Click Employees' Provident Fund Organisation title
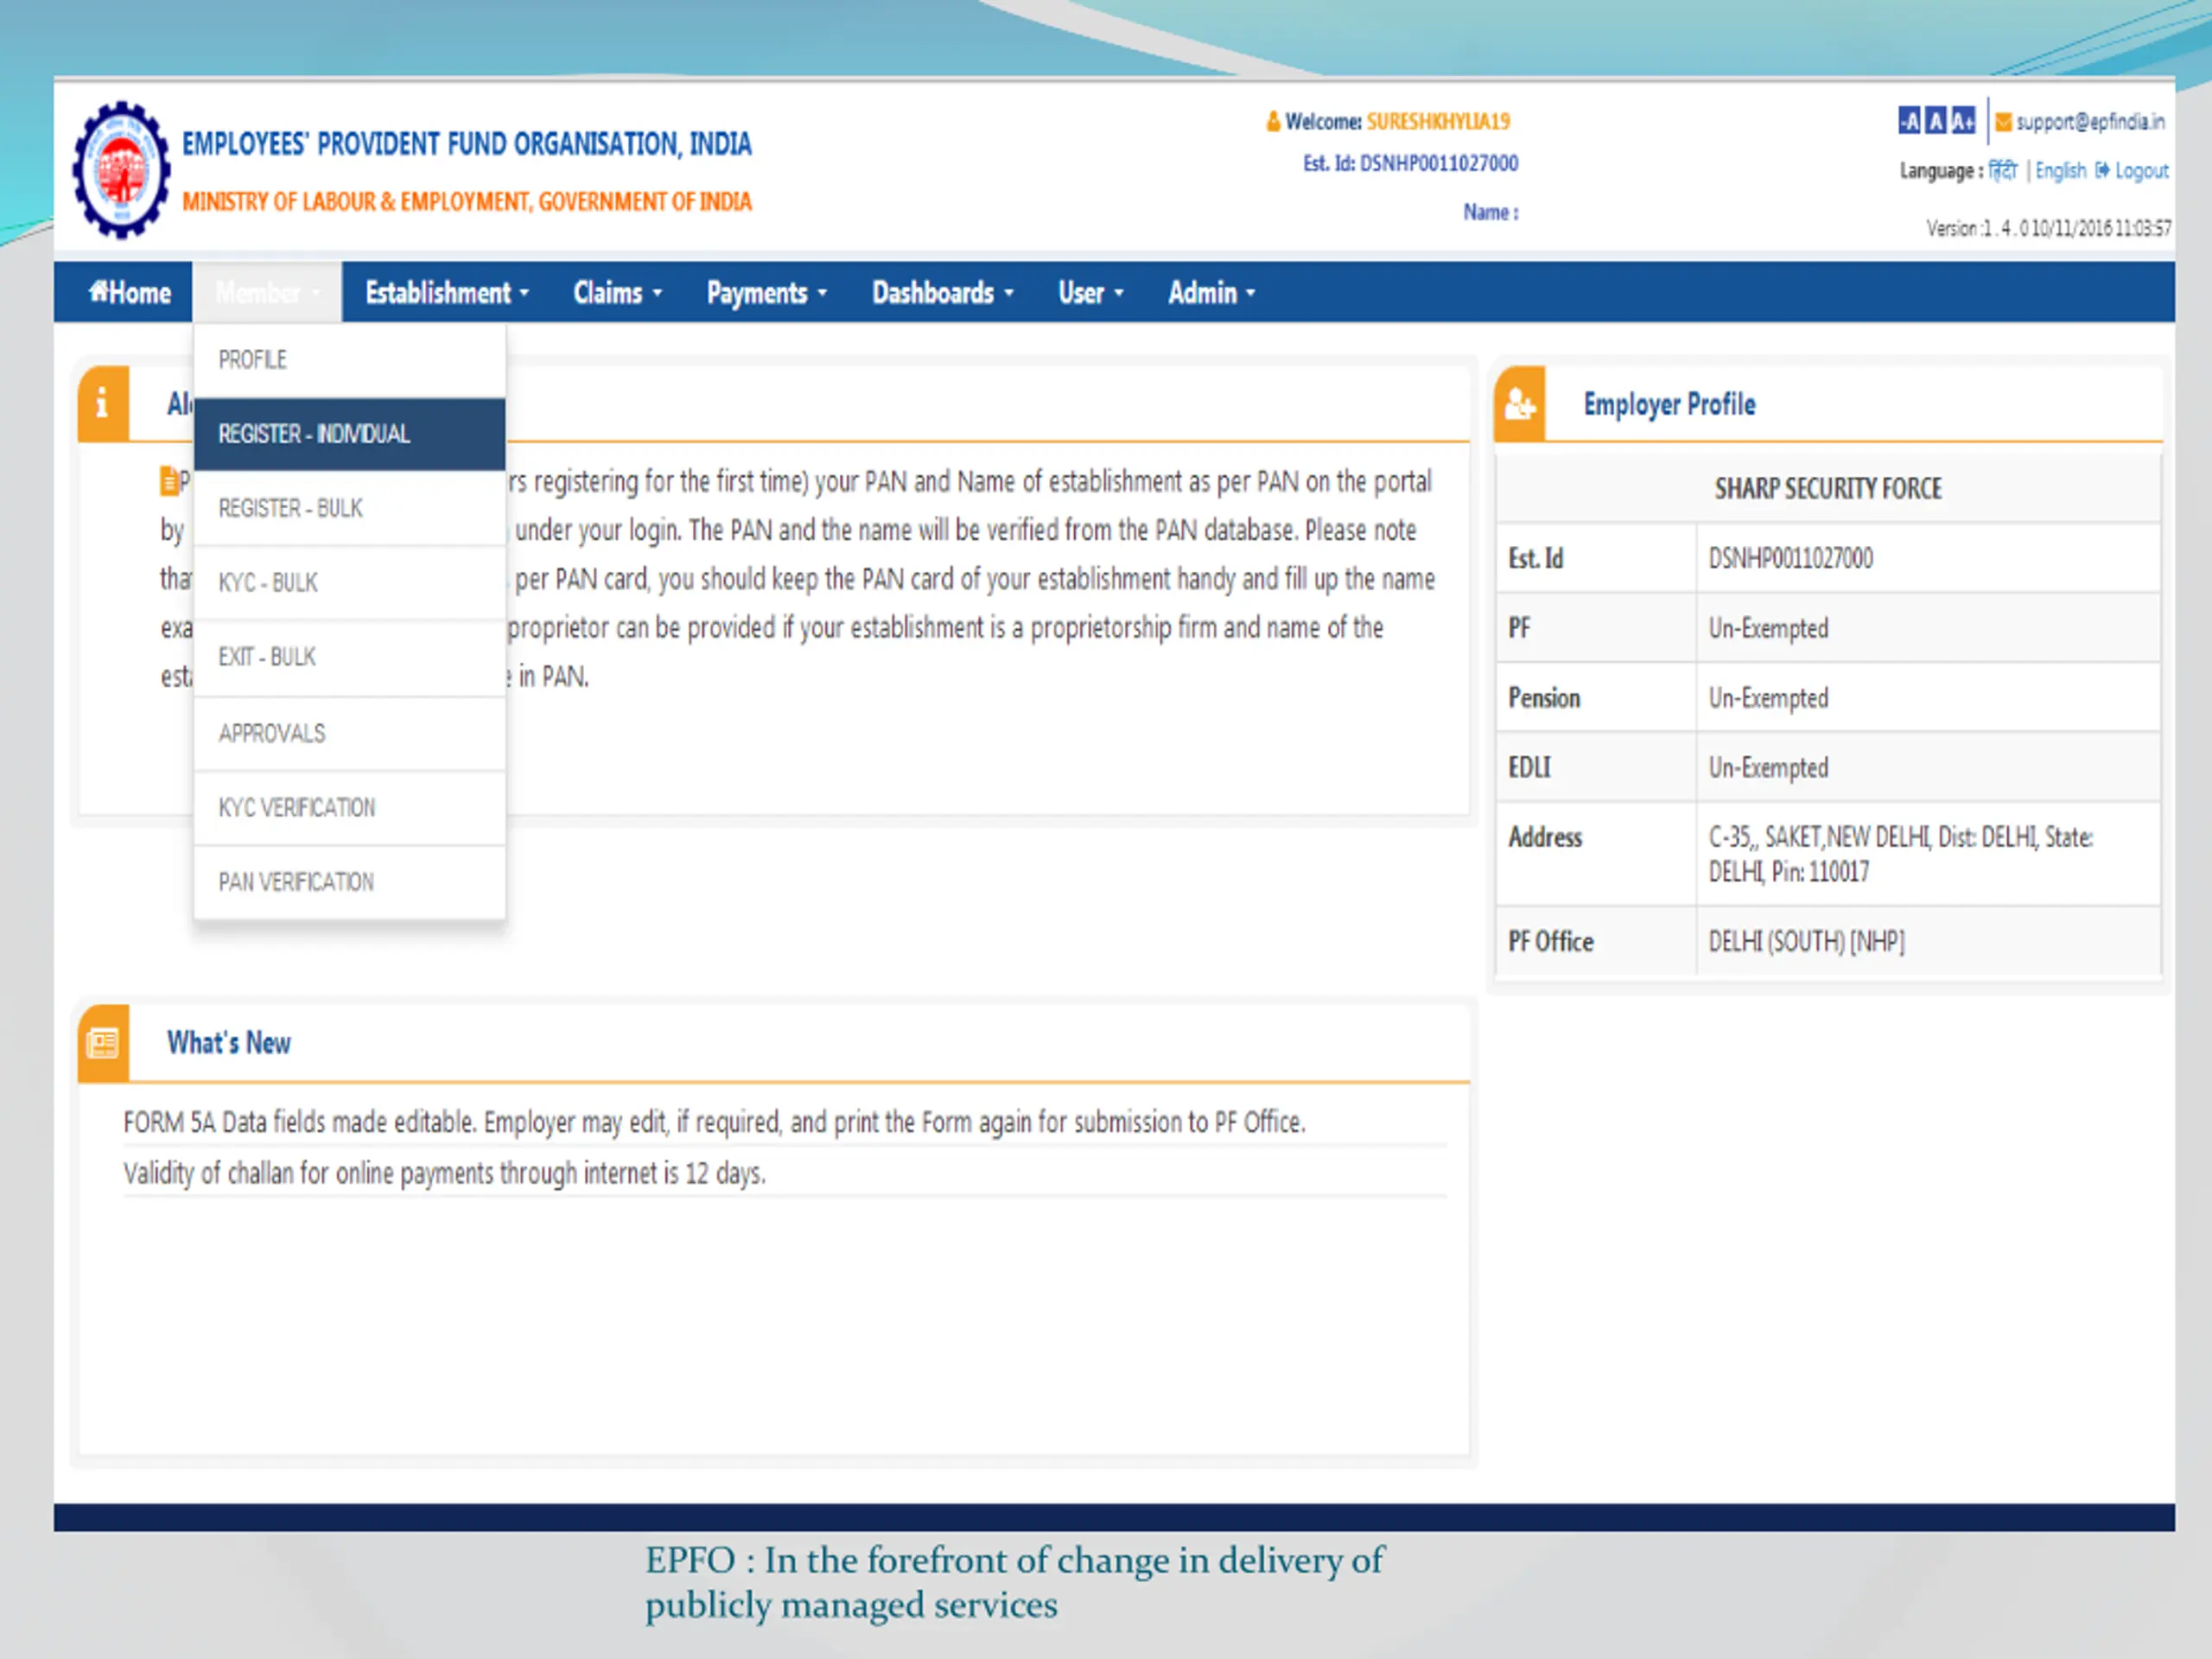 [x=466, y=145]
